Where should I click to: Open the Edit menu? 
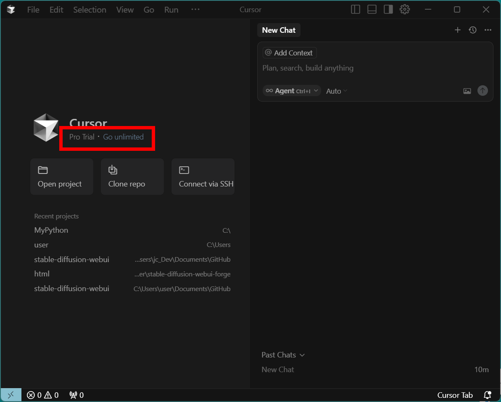56,10
